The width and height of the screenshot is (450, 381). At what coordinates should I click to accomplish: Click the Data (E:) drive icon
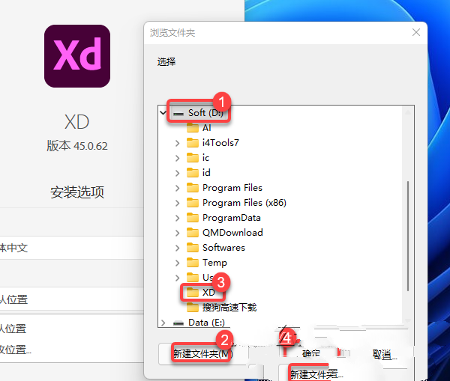tap(178, 323)
